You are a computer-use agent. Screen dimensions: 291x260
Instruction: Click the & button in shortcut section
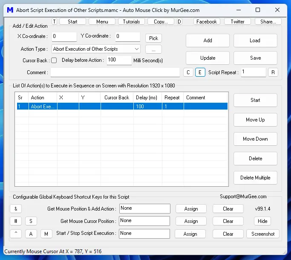point(16,209)
